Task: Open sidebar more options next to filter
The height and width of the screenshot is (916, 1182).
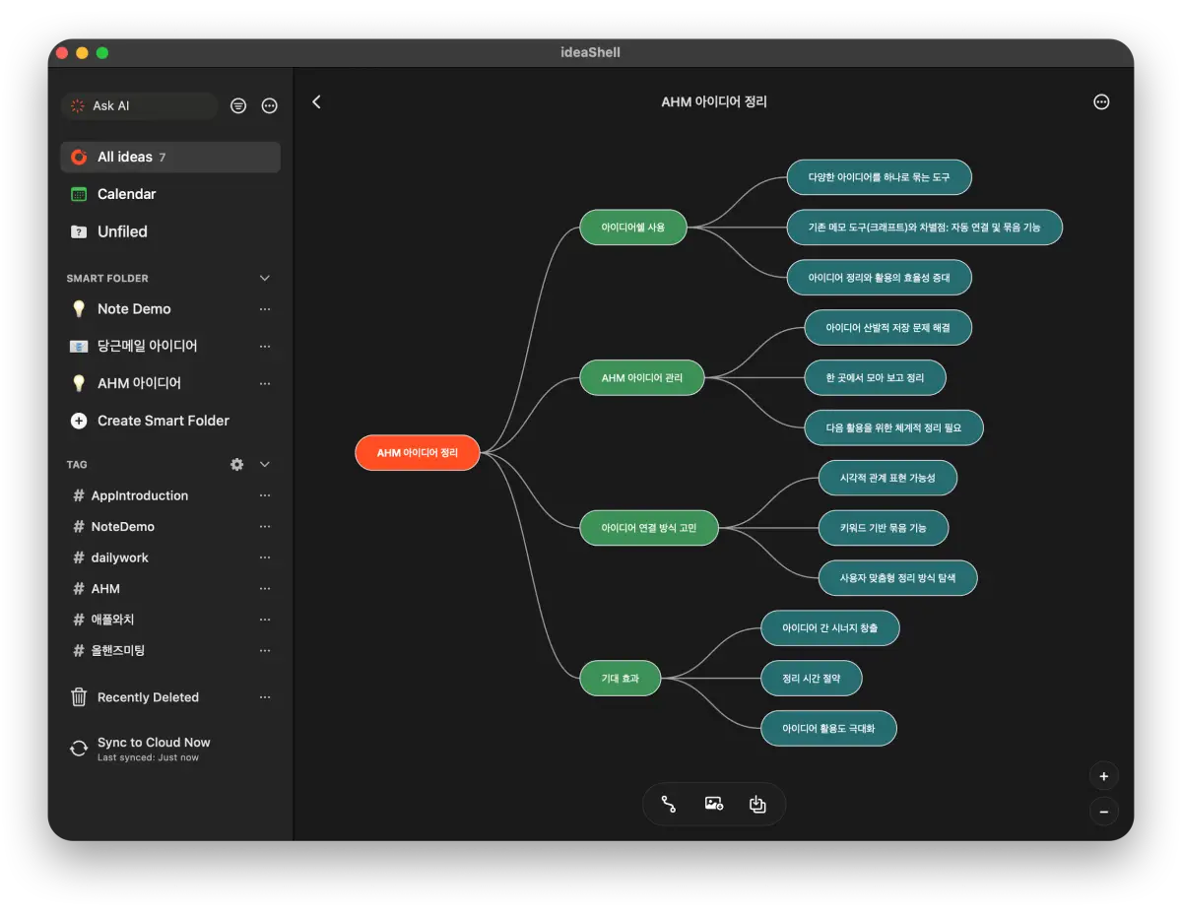Action: point(270,106)
